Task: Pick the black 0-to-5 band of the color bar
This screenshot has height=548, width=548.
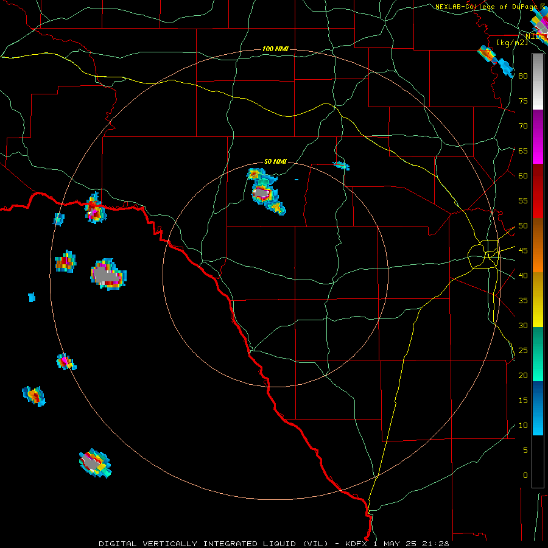Action: pos(538,462)
